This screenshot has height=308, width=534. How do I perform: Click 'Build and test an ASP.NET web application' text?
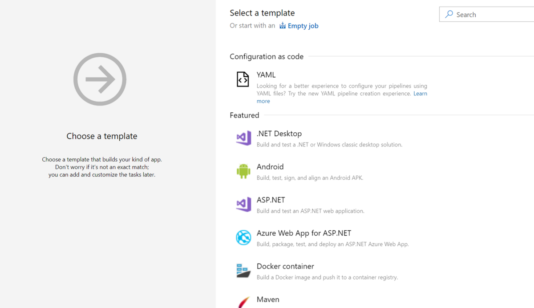tap(311, 211)
